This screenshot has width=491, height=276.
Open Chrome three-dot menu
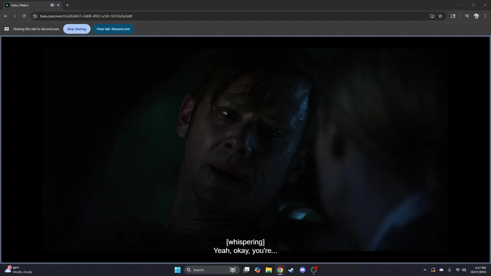pos(485,16)
